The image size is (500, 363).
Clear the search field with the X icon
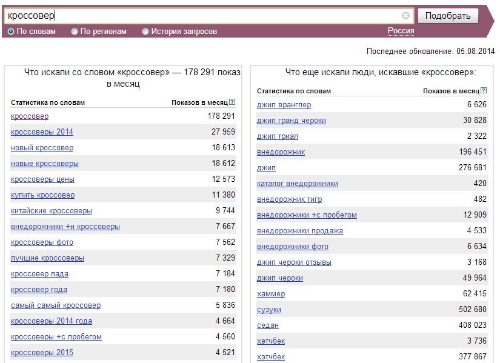tap(405, 16)
